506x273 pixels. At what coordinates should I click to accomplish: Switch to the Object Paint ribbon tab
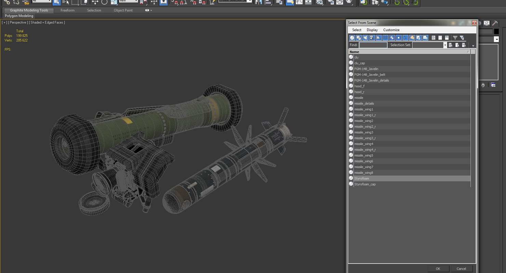[123, 10]
